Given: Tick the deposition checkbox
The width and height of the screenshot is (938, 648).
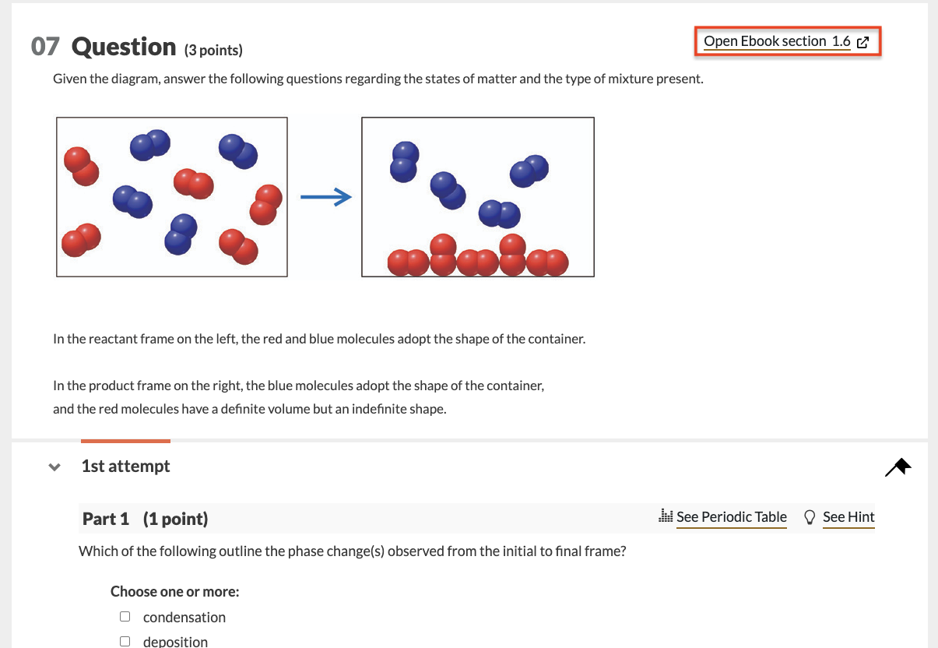Looking at the screenshot, I should point(125,641).
